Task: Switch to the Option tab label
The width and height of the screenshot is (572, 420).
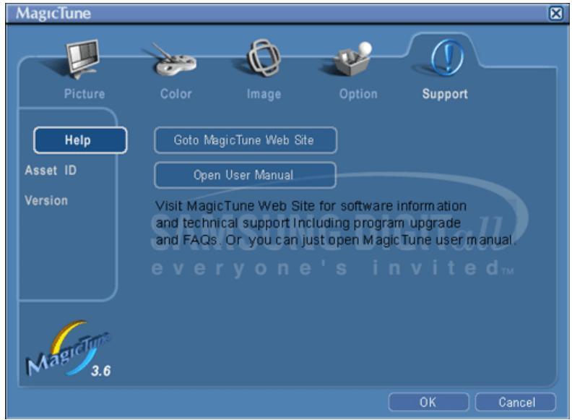Action: (358, 94)
